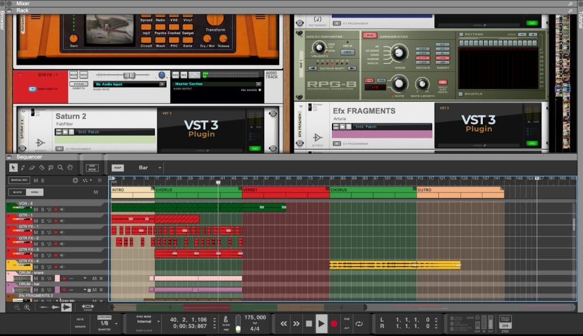Adjust the GTR FX - 1 level fader

(129, 75)
